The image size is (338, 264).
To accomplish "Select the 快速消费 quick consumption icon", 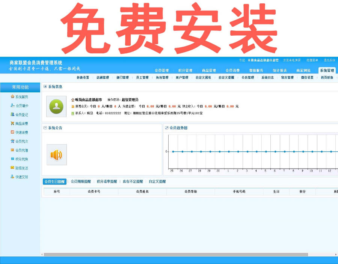I will 13,132.
